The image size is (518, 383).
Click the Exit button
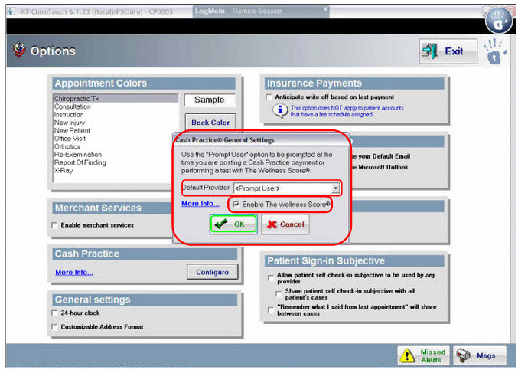tap(448, 51)
